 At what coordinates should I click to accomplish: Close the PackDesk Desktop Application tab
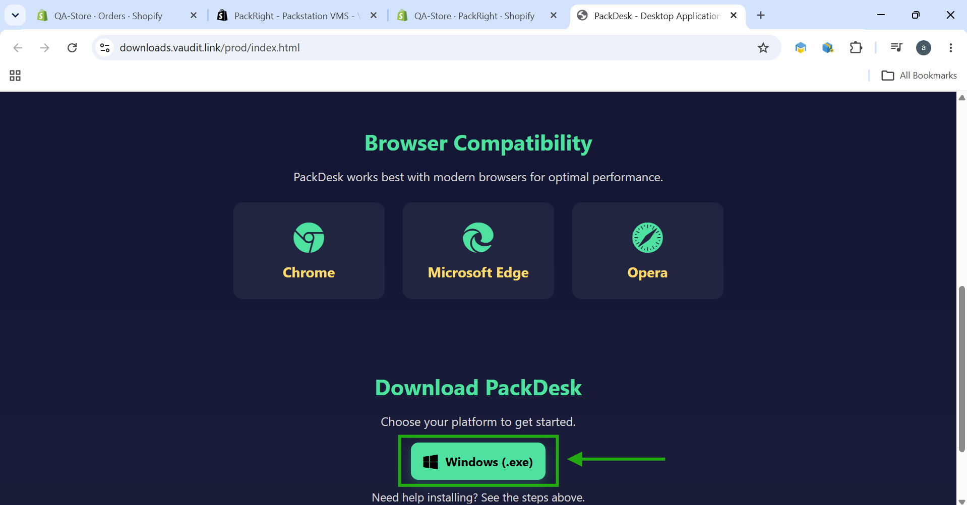734,16
